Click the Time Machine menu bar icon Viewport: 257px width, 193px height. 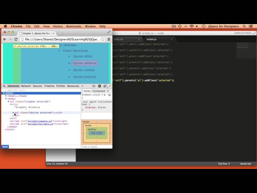[x=180, y=26]
